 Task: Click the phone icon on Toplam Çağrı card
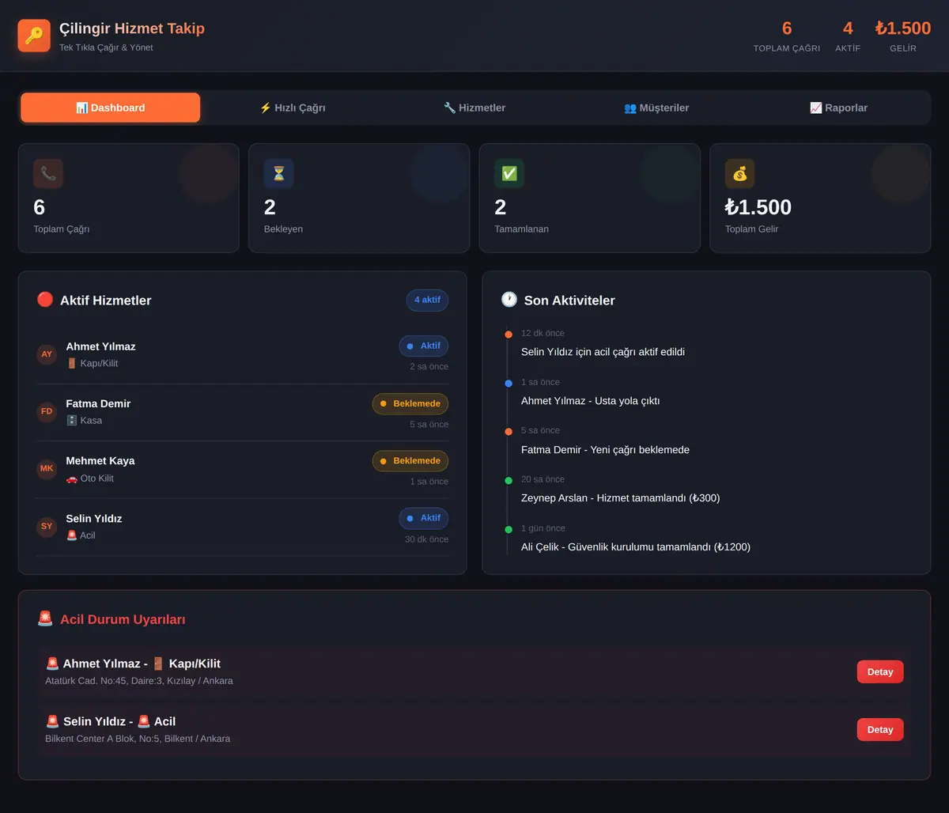48,174
